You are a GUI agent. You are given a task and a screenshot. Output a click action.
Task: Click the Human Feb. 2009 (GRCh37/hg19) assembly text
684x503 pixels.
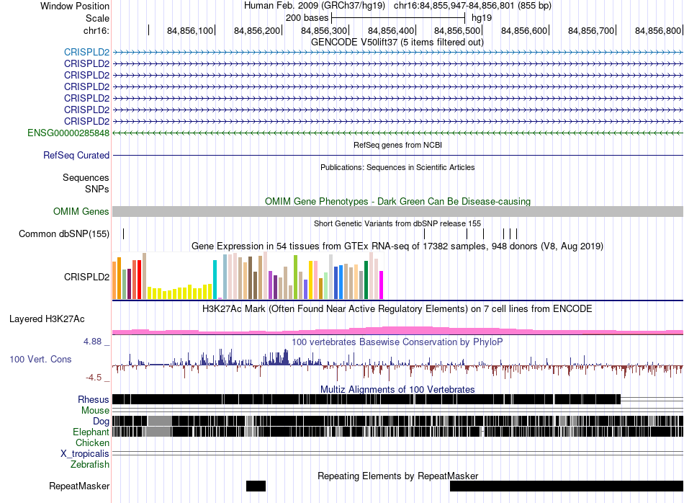tap(314, 6)
